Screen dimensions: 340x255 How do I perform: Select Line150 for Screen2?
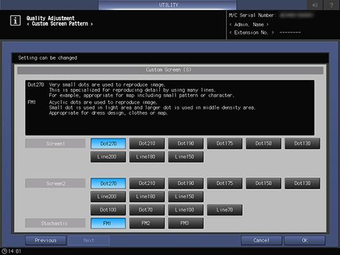[186, 197]
